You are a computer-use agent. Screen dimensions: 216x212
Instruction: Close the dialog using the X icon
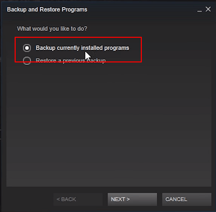[x=208, y=9]
